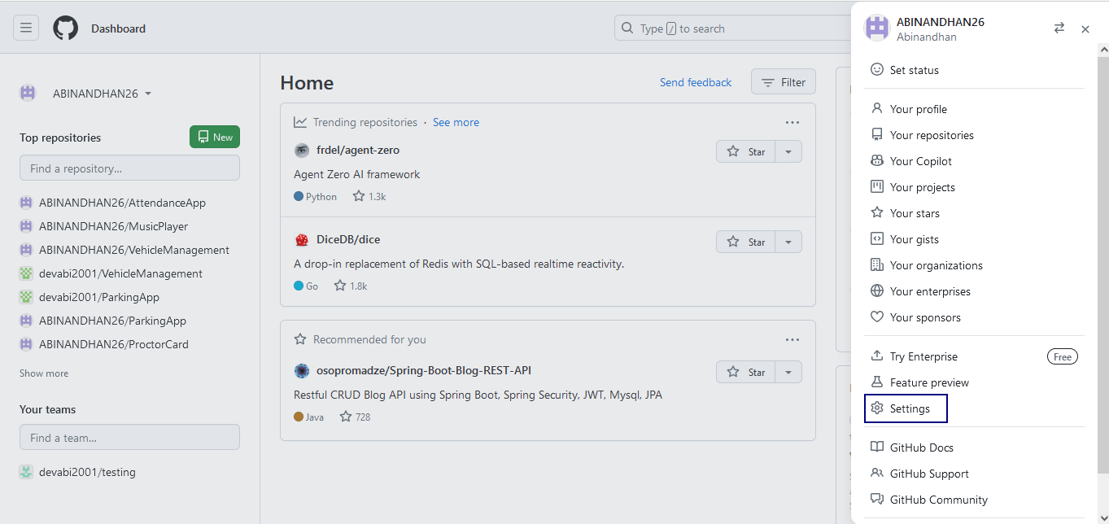The width and height of the screenshot is (1109, 524).
Task: Close the user menu panel
Action: pos(1085,29)
